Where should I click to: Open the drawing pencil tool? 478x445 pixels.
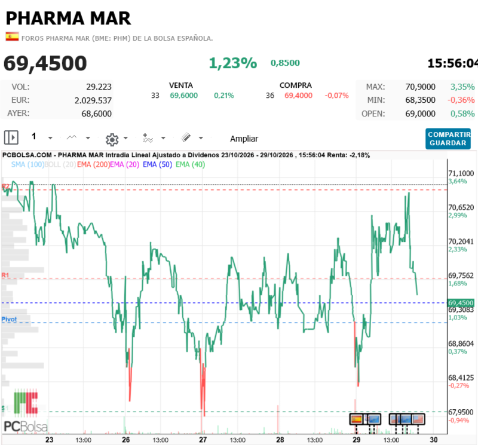click(x=186, y=137)
